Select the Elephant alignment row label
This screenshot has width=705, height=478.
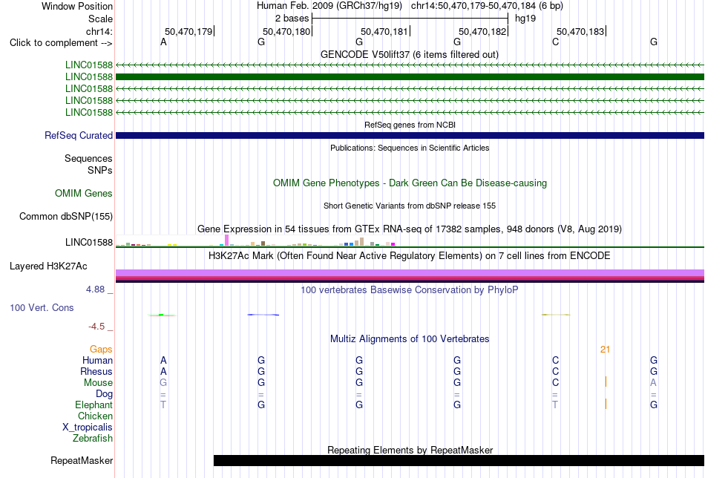(x=94, y=405)
